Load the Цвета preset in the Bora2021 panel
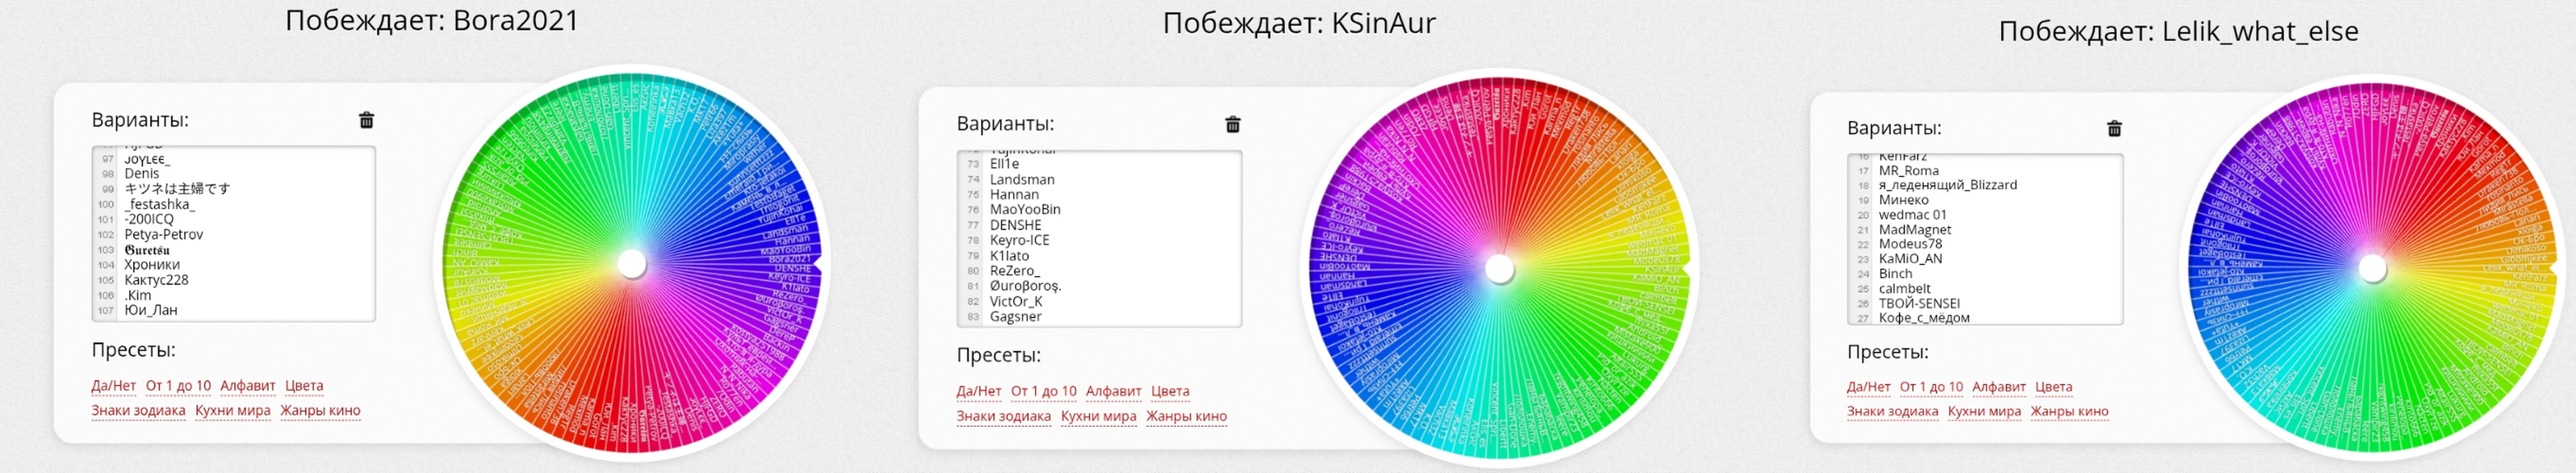2576x473 pixels. click(304, 386)
